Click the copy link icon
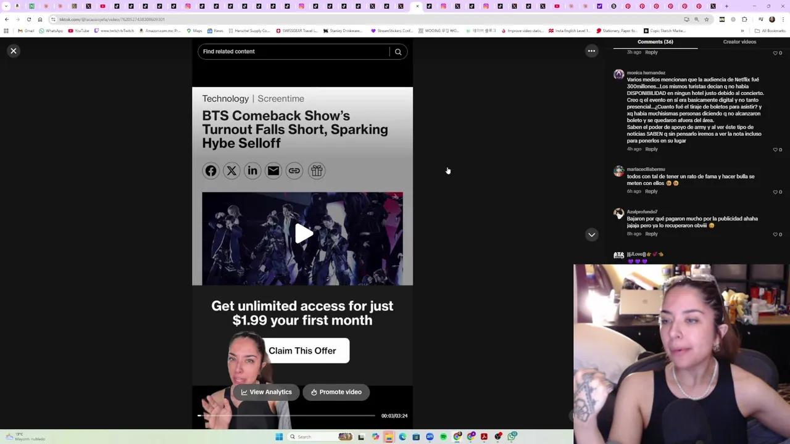The width and height of the screenshot is (790, 444). (x=294, y=171)
